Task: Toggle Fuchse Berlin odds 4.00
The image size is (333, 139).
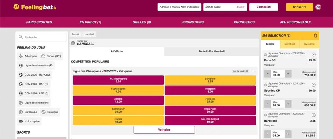Action: tap(118, 90)
